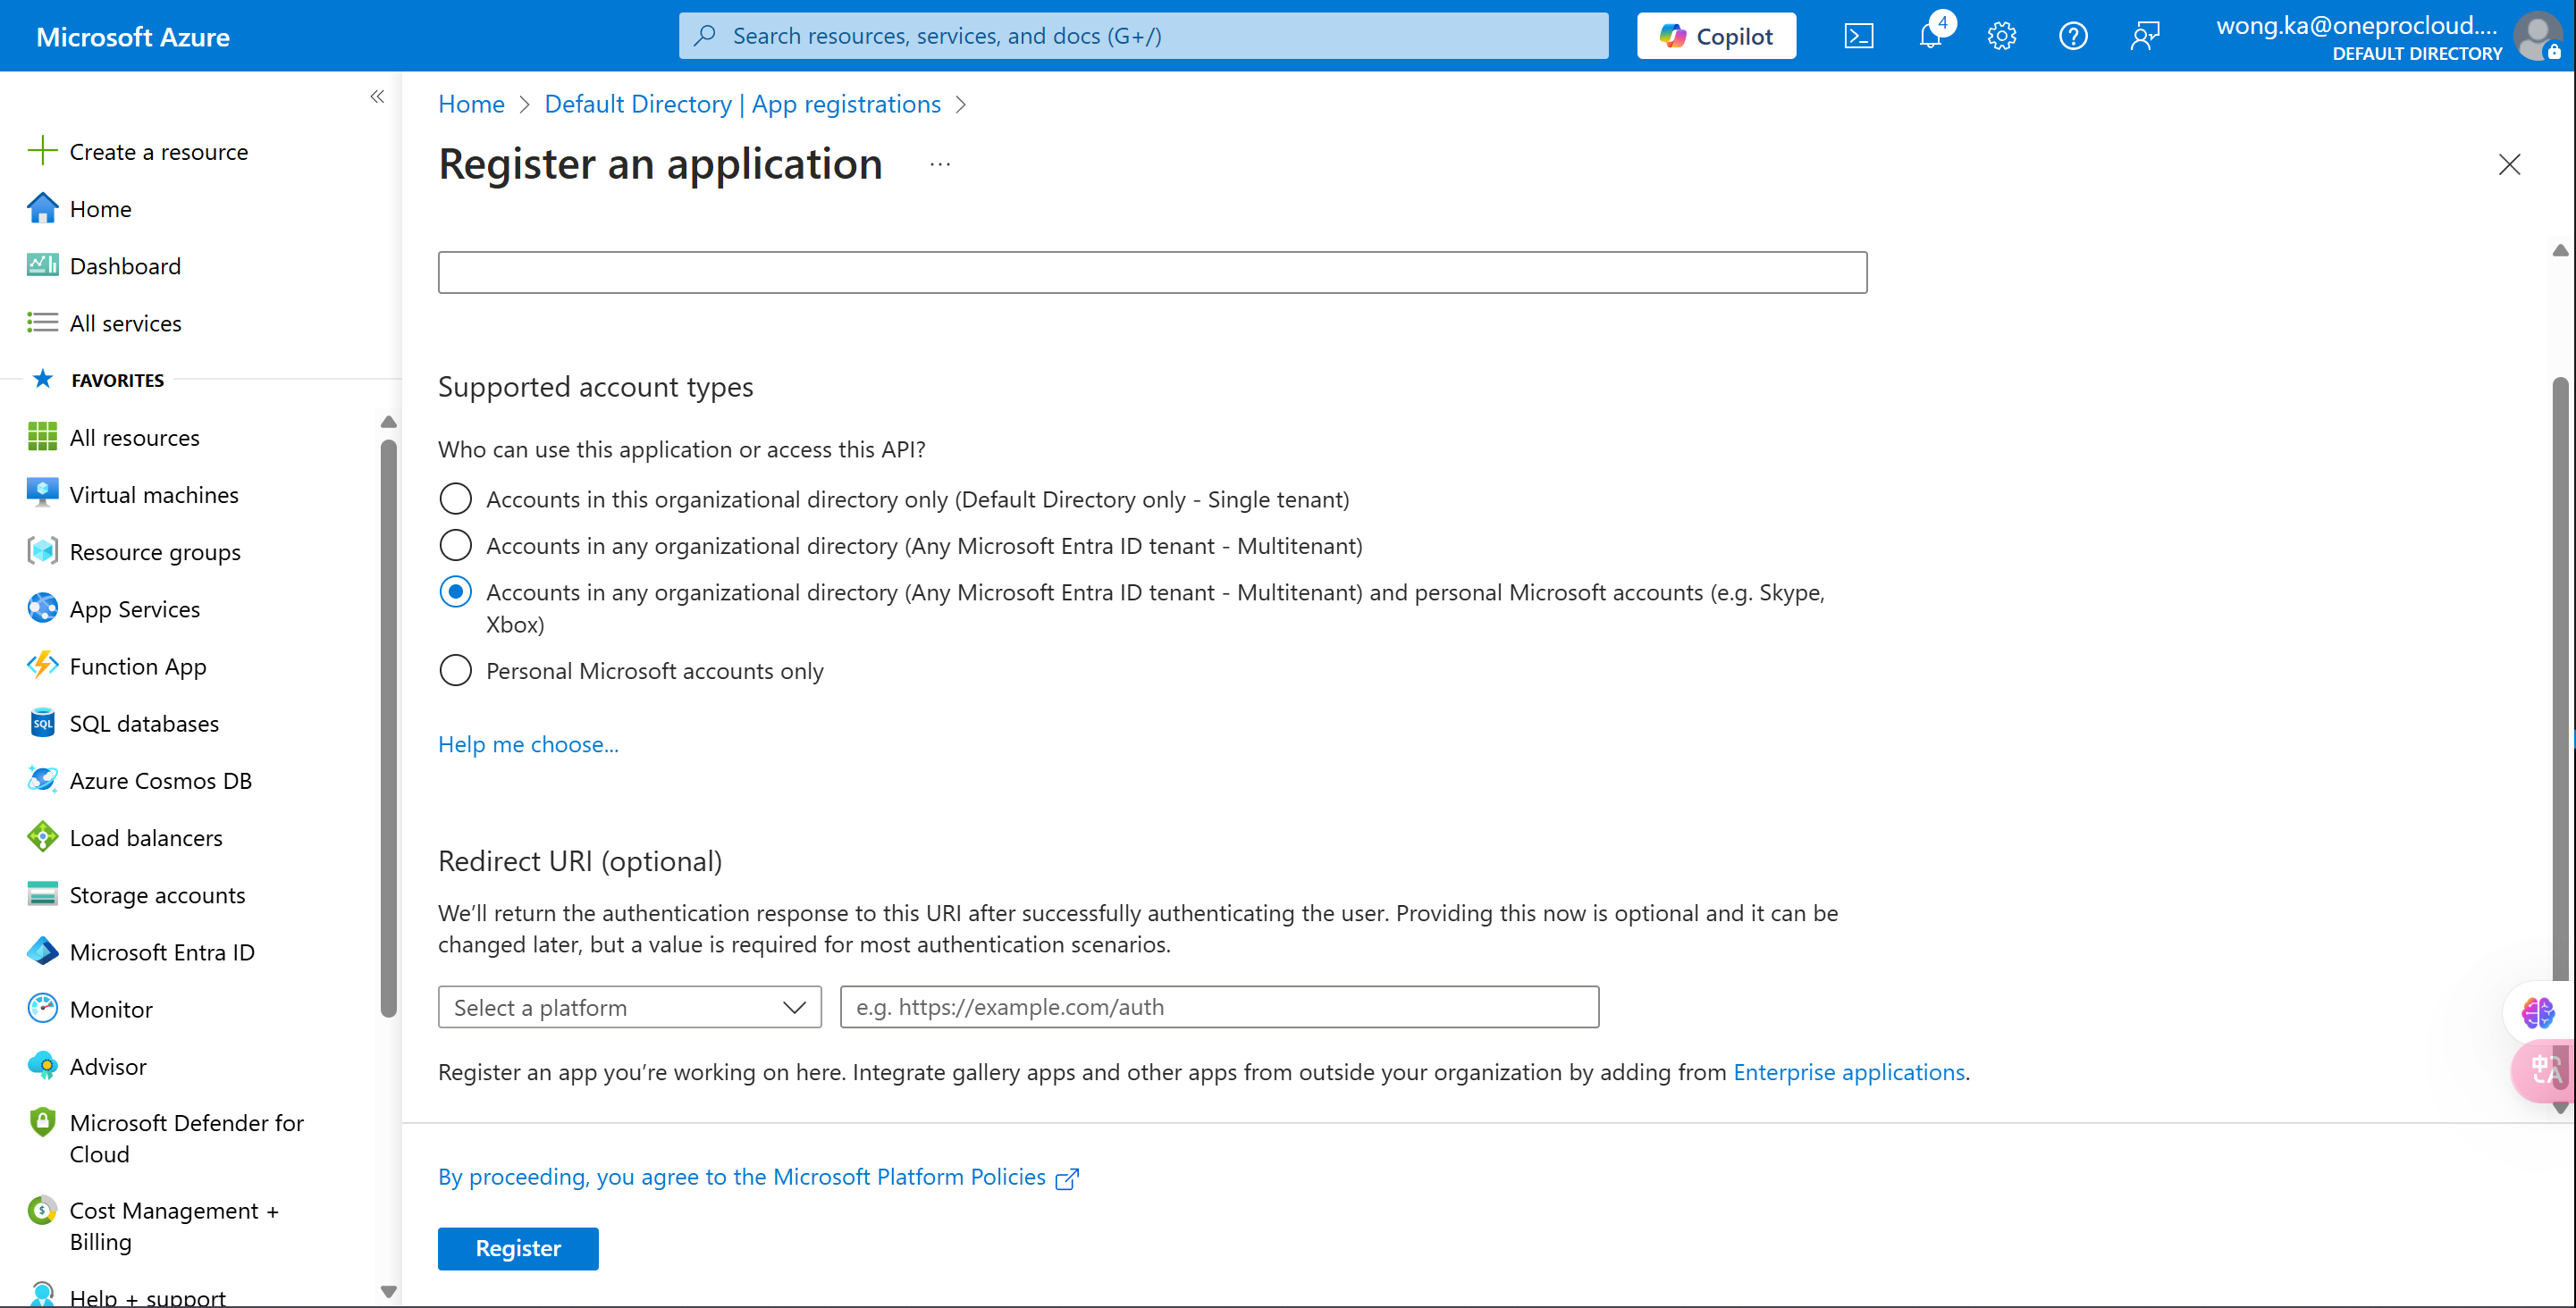Click the Advisor cloud icon
The height and width of the screenshot is (1308, 2576).
42,1065
